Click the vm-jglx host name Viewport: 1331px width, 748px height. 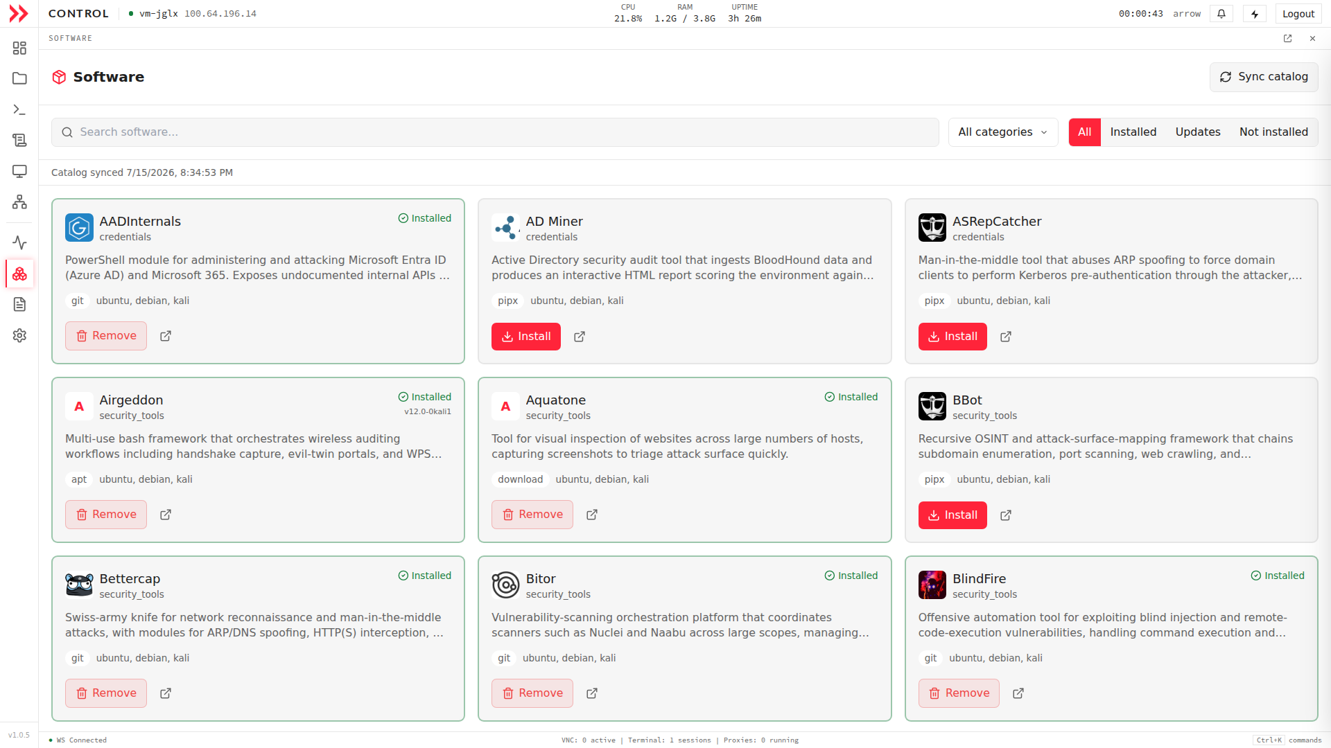click(x=159, y=14)
